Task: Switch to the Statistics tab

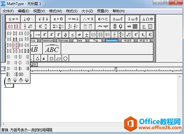Action: [x=47, y=40]
